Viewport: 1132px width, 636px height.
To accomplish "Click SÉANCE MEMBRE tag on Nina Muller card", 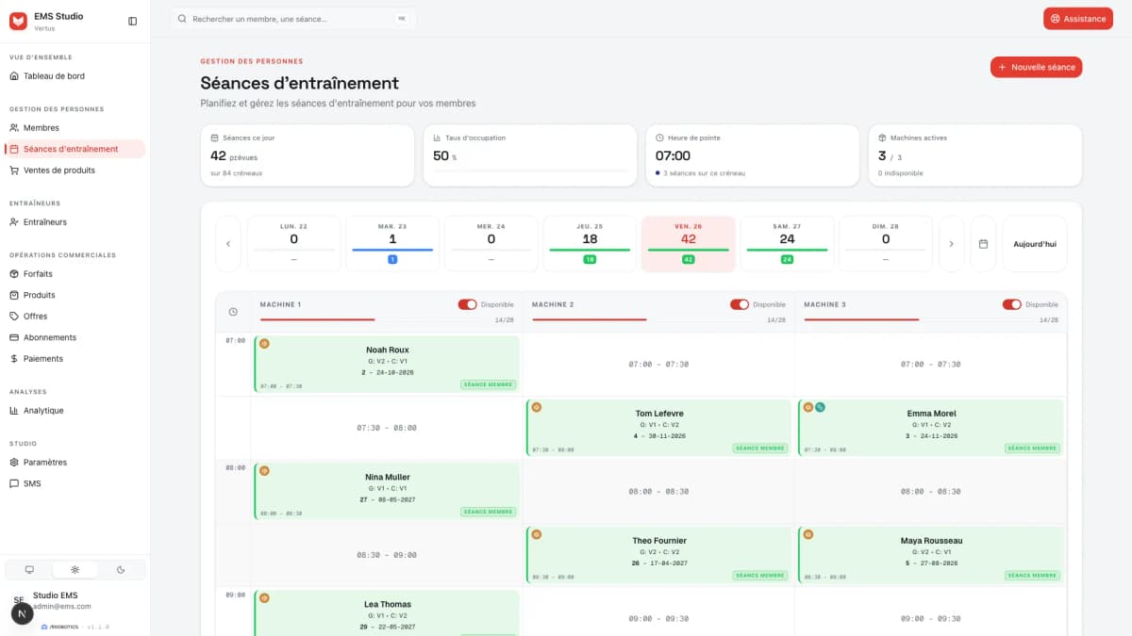I will coord(489,512).
